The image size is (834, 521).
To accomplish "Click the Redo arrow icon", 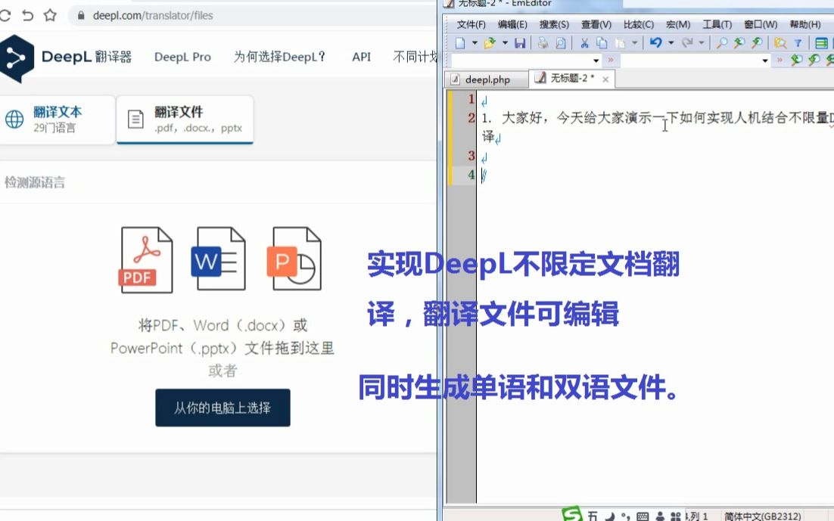I will 686,42.
